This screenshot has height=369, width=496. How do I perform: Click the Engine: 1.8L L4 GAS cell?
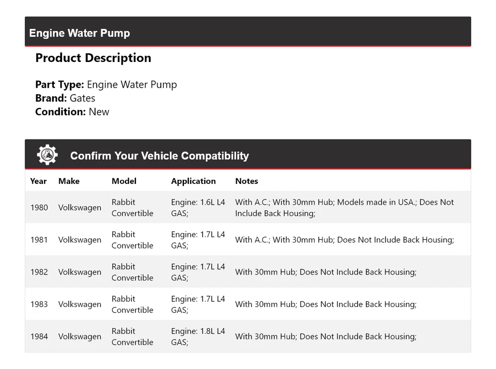pyautogui.click(x=198, y=336)
